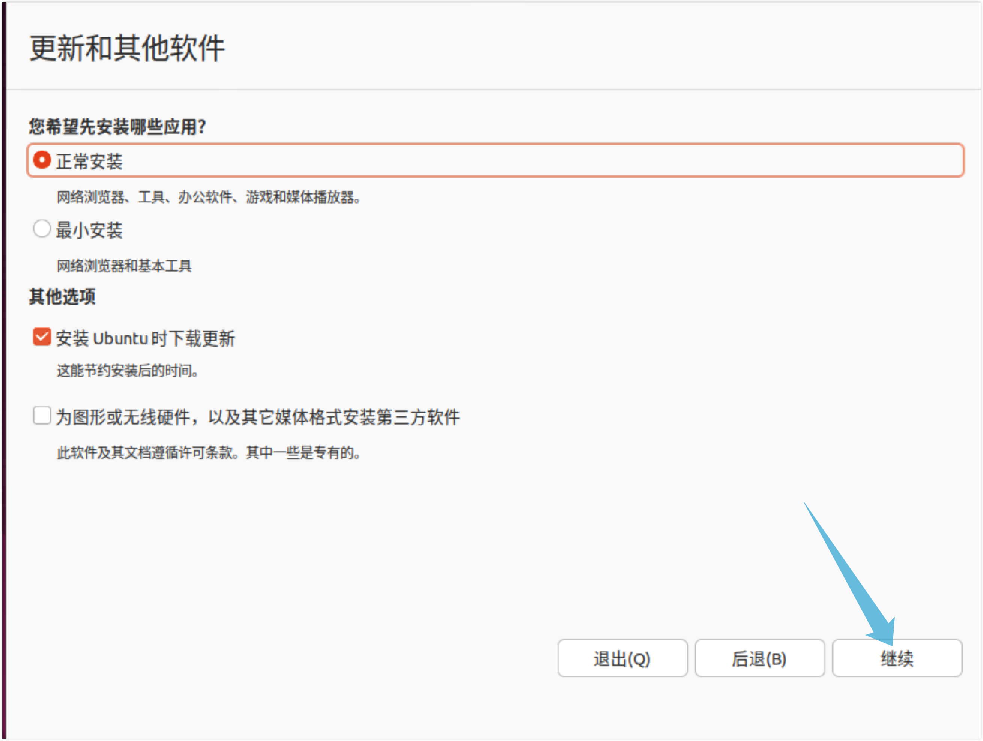Click the 正常安装 label text

(x=89, y=161)
